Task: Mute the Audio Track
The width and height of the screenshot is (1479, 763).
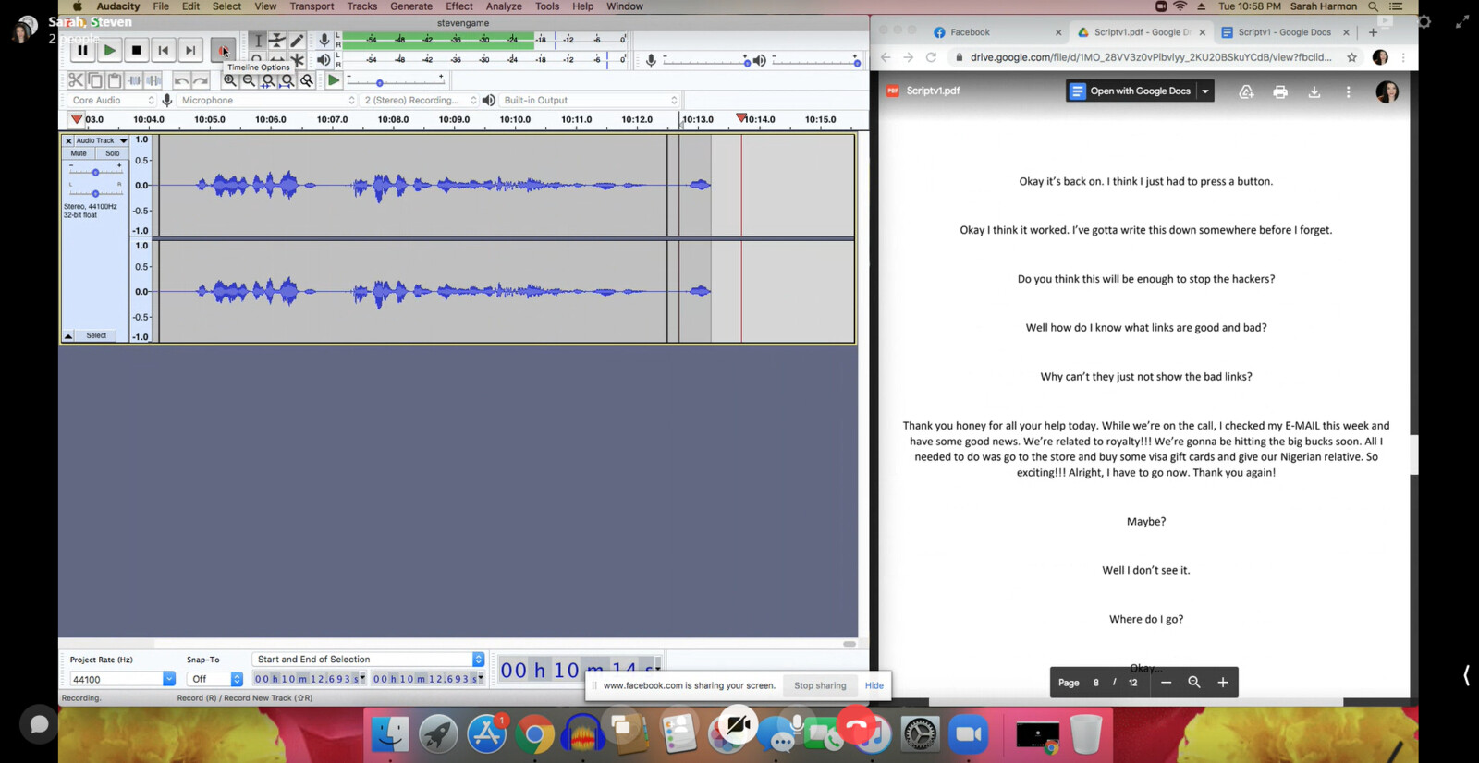Action: 79,153
